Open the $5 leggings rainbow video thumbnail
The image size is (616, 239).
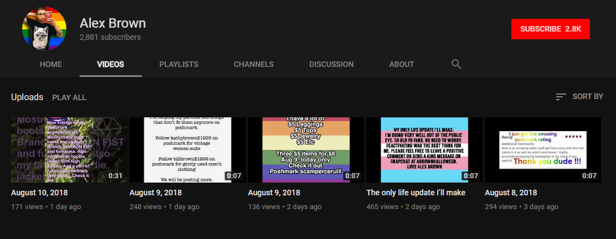(x=306, y=150)
